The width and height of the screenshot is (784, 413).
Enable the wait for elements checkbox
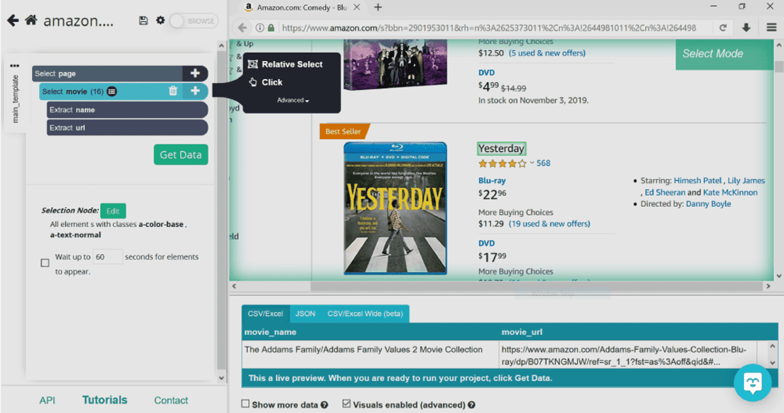pos(45,263)
